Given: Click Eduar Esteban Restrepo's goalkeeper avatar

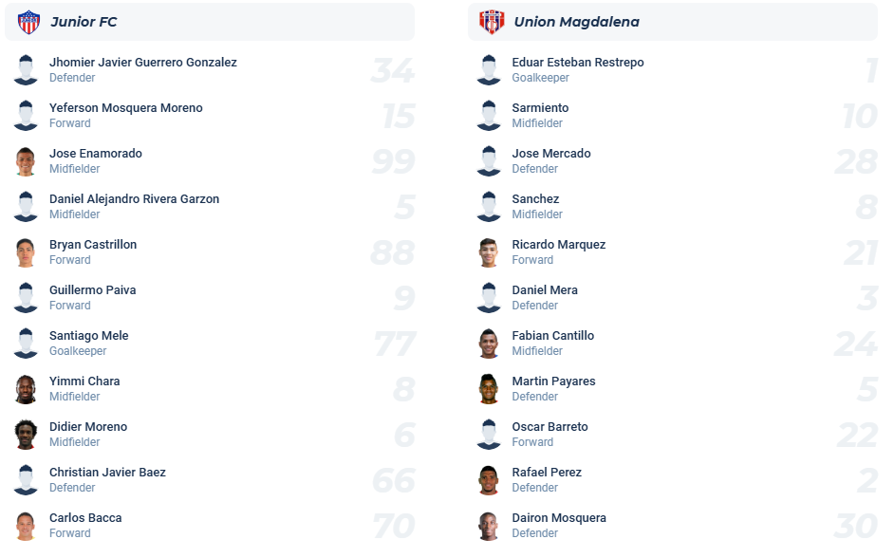Looking at the screenshot, I should [489, 69].
